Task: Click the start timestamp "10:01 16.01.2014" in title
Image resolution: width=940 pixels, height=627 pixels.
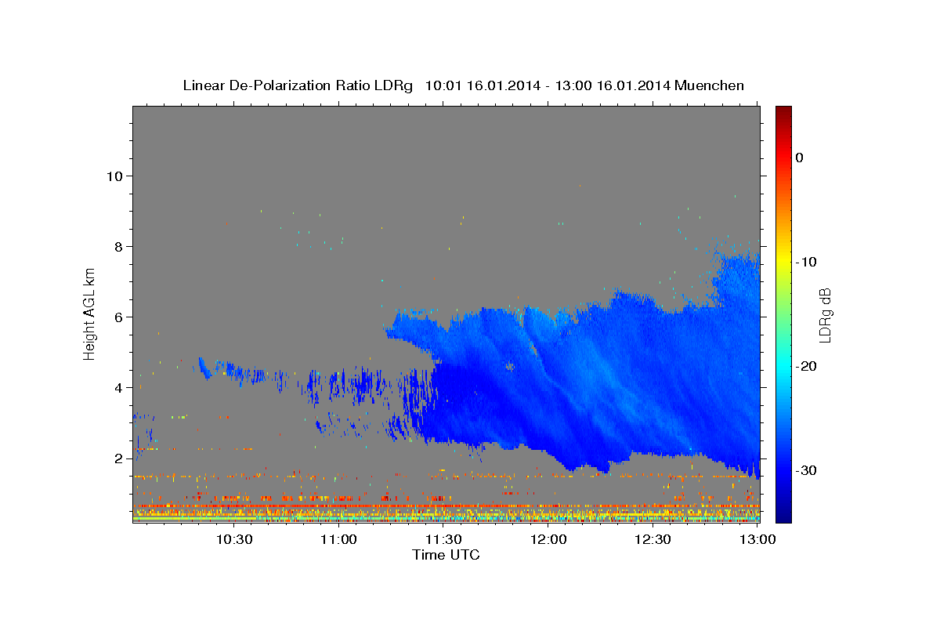Action: (483, 85)
